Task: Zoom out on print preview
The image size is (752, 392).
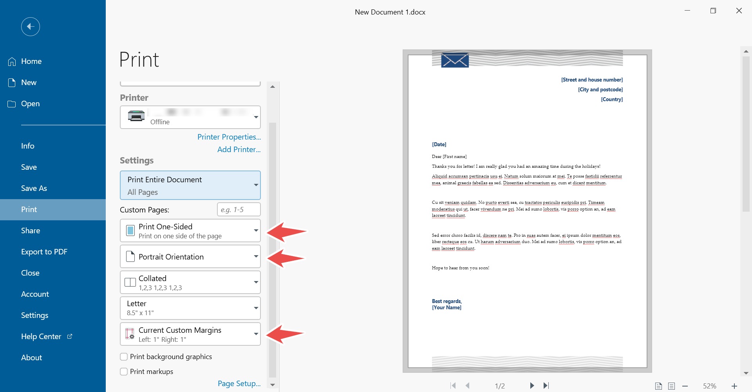Action: (x=685, y=386)
